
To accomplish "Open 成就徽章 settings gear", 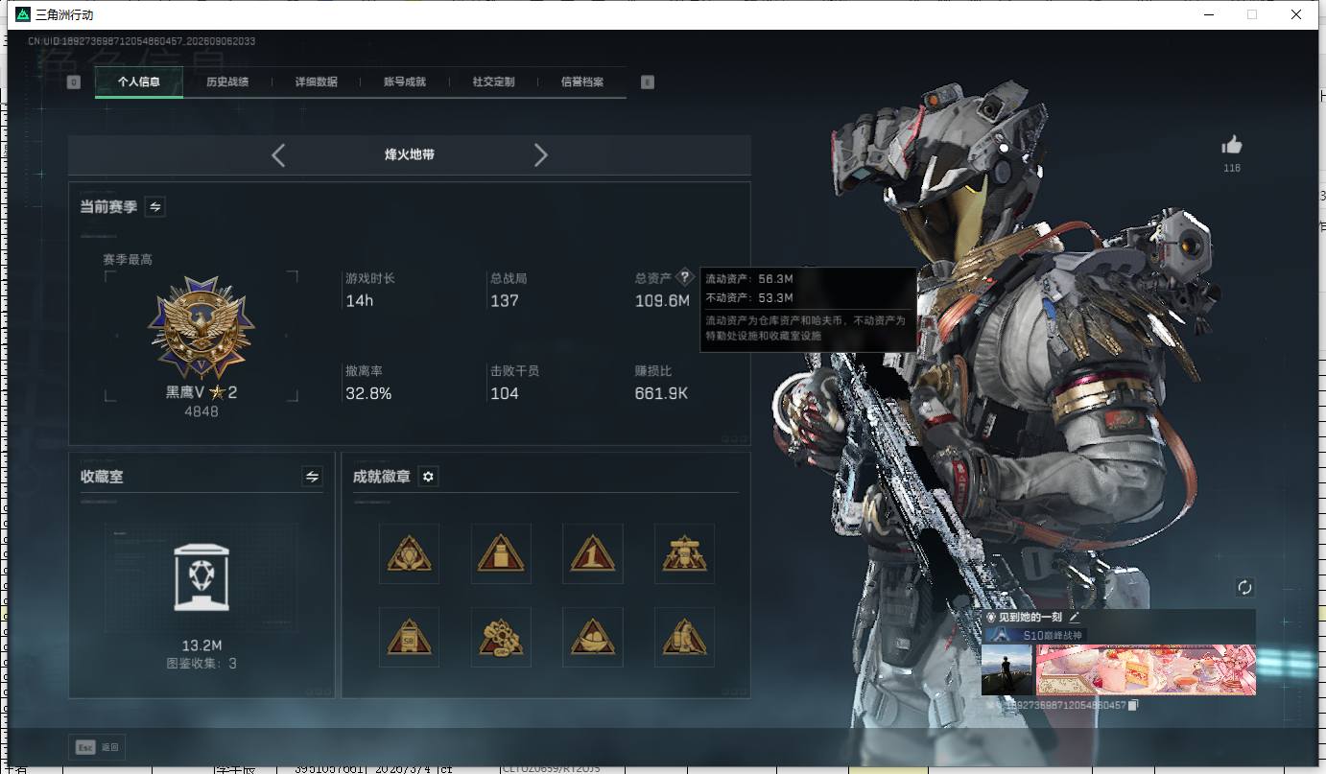I will [x=429, y=477].
